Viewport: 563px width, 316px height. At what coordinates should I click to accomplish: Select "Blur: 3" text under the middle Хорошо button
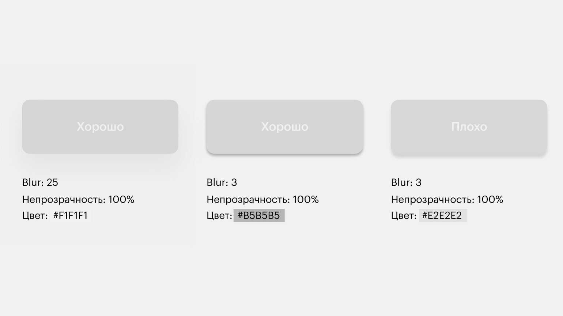pyautogui.click(x=222, y=182)
